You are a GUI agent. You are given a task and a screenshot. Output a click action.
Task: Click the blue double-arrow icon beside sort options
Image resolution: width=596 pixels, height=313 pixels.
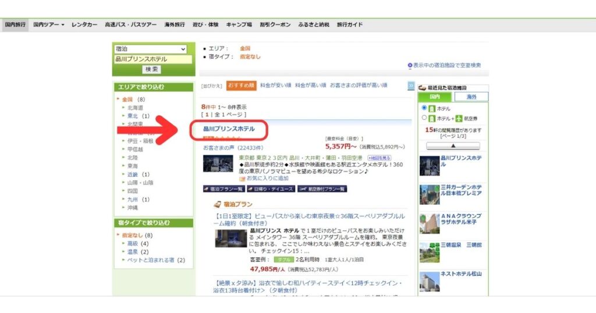[x=411, y=86]
